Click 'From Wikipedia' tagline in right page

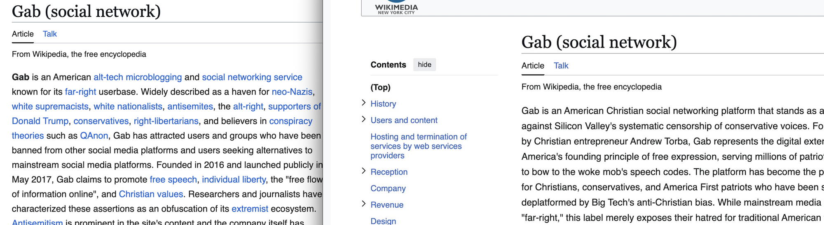[591, 87]
